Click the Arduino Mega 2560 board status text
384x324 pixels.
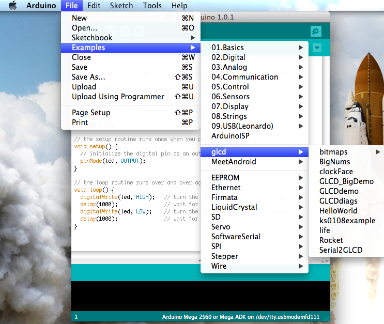241,317
